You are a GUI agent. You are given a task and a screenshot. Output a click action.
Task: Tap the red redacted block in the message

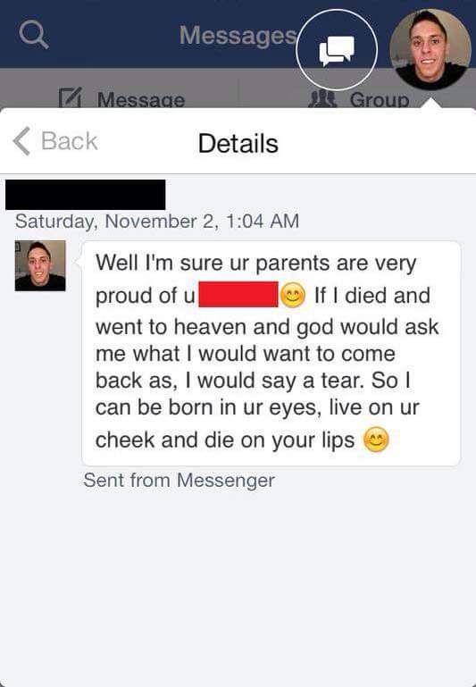[238, 294]
